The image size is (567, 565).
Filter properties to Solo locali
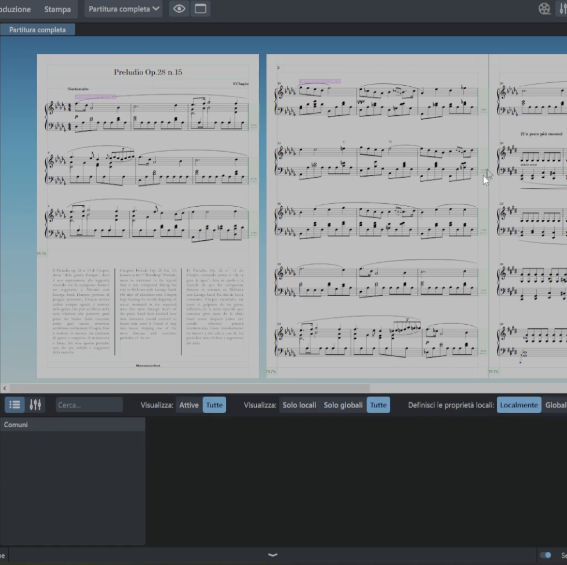299,405
